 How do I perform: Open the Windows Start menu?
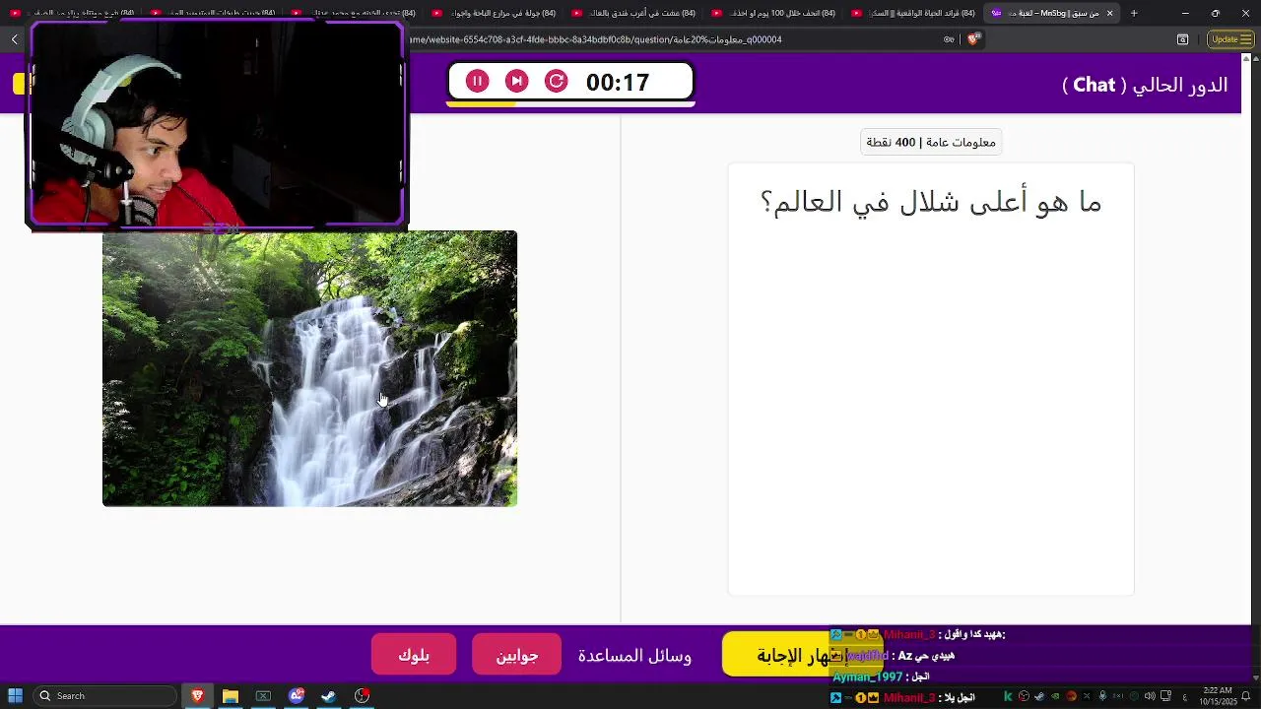point(15,696)
